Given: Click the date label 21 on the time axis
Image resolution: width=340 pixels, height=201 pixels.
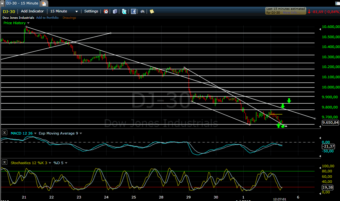Looking at the screenshot, I should pyautogui.click(x=24, y=197).
